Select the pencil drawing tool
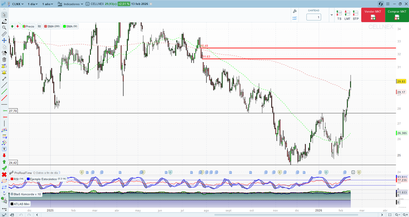The image size is (409, 217). pyautogui.click(x=4, y=21)
